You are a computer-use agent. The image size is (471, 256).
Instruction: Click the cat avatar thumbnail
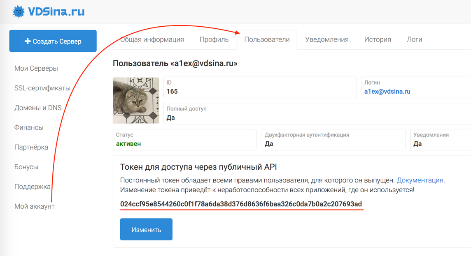click(x=136, y=100)
